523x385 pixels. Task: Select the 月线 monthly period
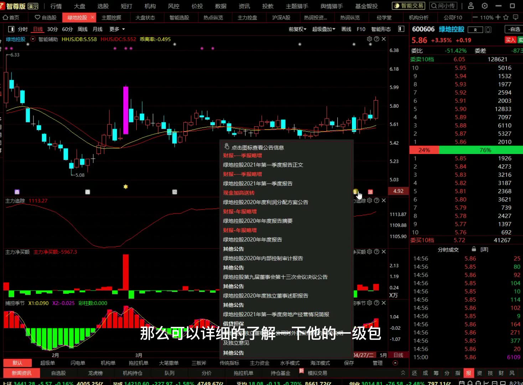click(x=98, y=29)
